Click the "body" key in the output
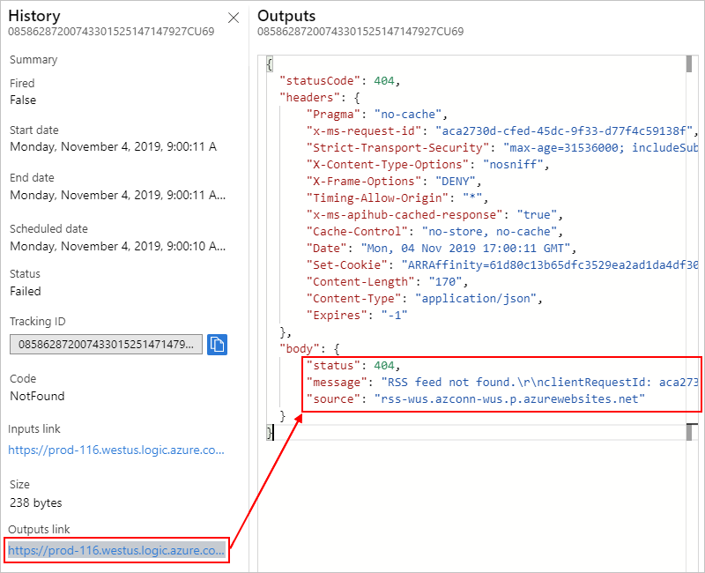Screen dimensions: 705x573 (x=299, y=348)
